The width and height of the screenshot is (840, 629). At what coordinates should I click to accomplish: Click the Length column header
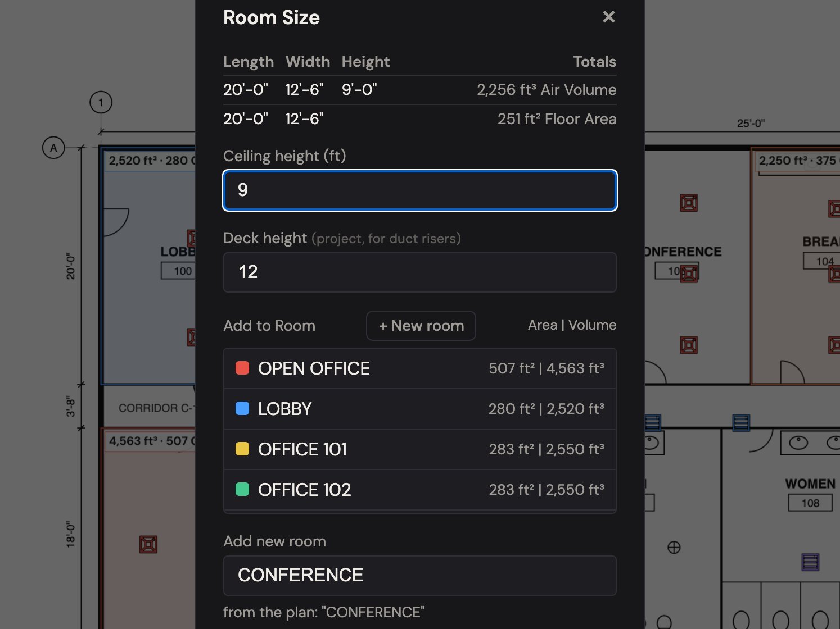click(x=249, y=62)
